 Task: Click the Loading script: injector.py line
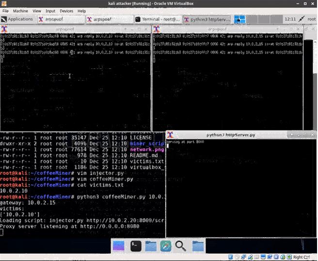(82, 220)
